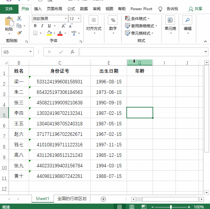Apply yellow fill color bucket
210x209 pixels.
click(x=49, y=33)
